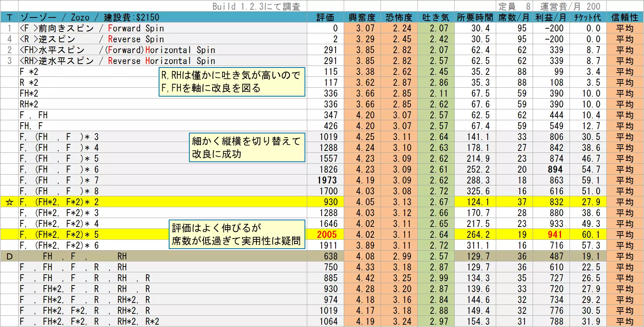Click the Build 1.2.3にて調査 cell
Screen dimensions: 644x327
[256, 7]
